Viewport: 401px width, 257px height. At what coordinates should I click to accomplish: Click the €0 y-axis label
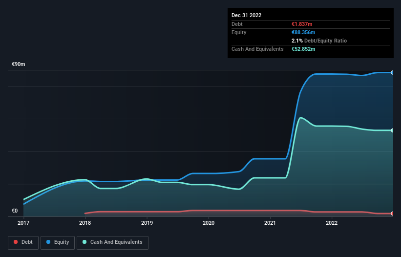click(15, 211)
